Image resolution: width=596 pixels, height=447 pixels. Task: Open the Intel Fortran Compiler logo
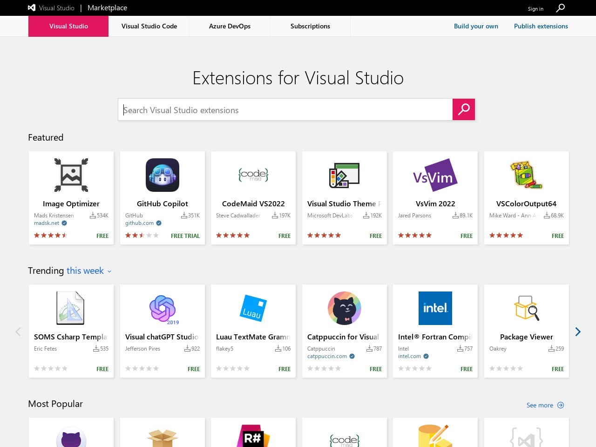435,308
